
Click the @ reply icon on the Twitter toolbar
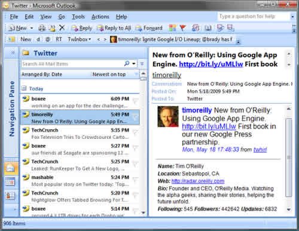pyautogui.click(x=48, y=39)
